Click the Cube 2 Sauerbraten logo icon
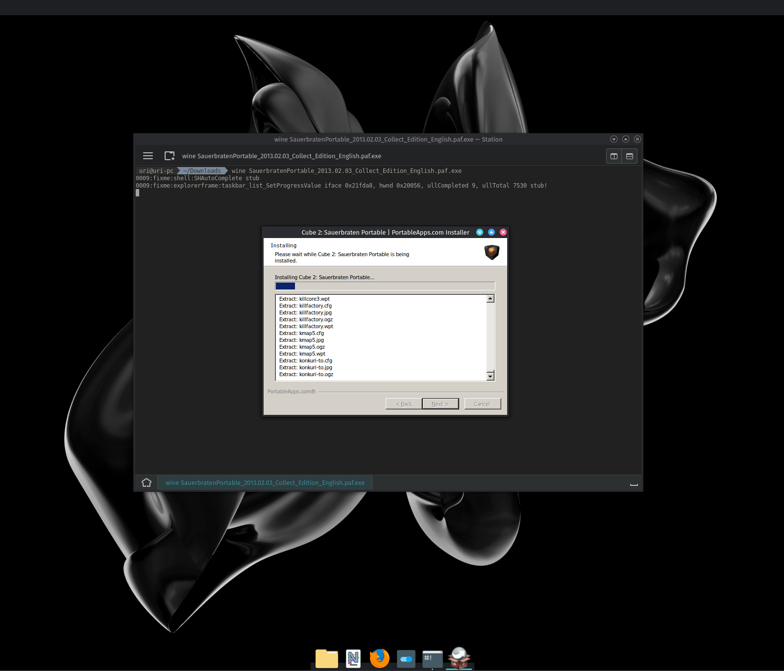The height and width of the screenshot is (671, 784). tap(492, 252)
